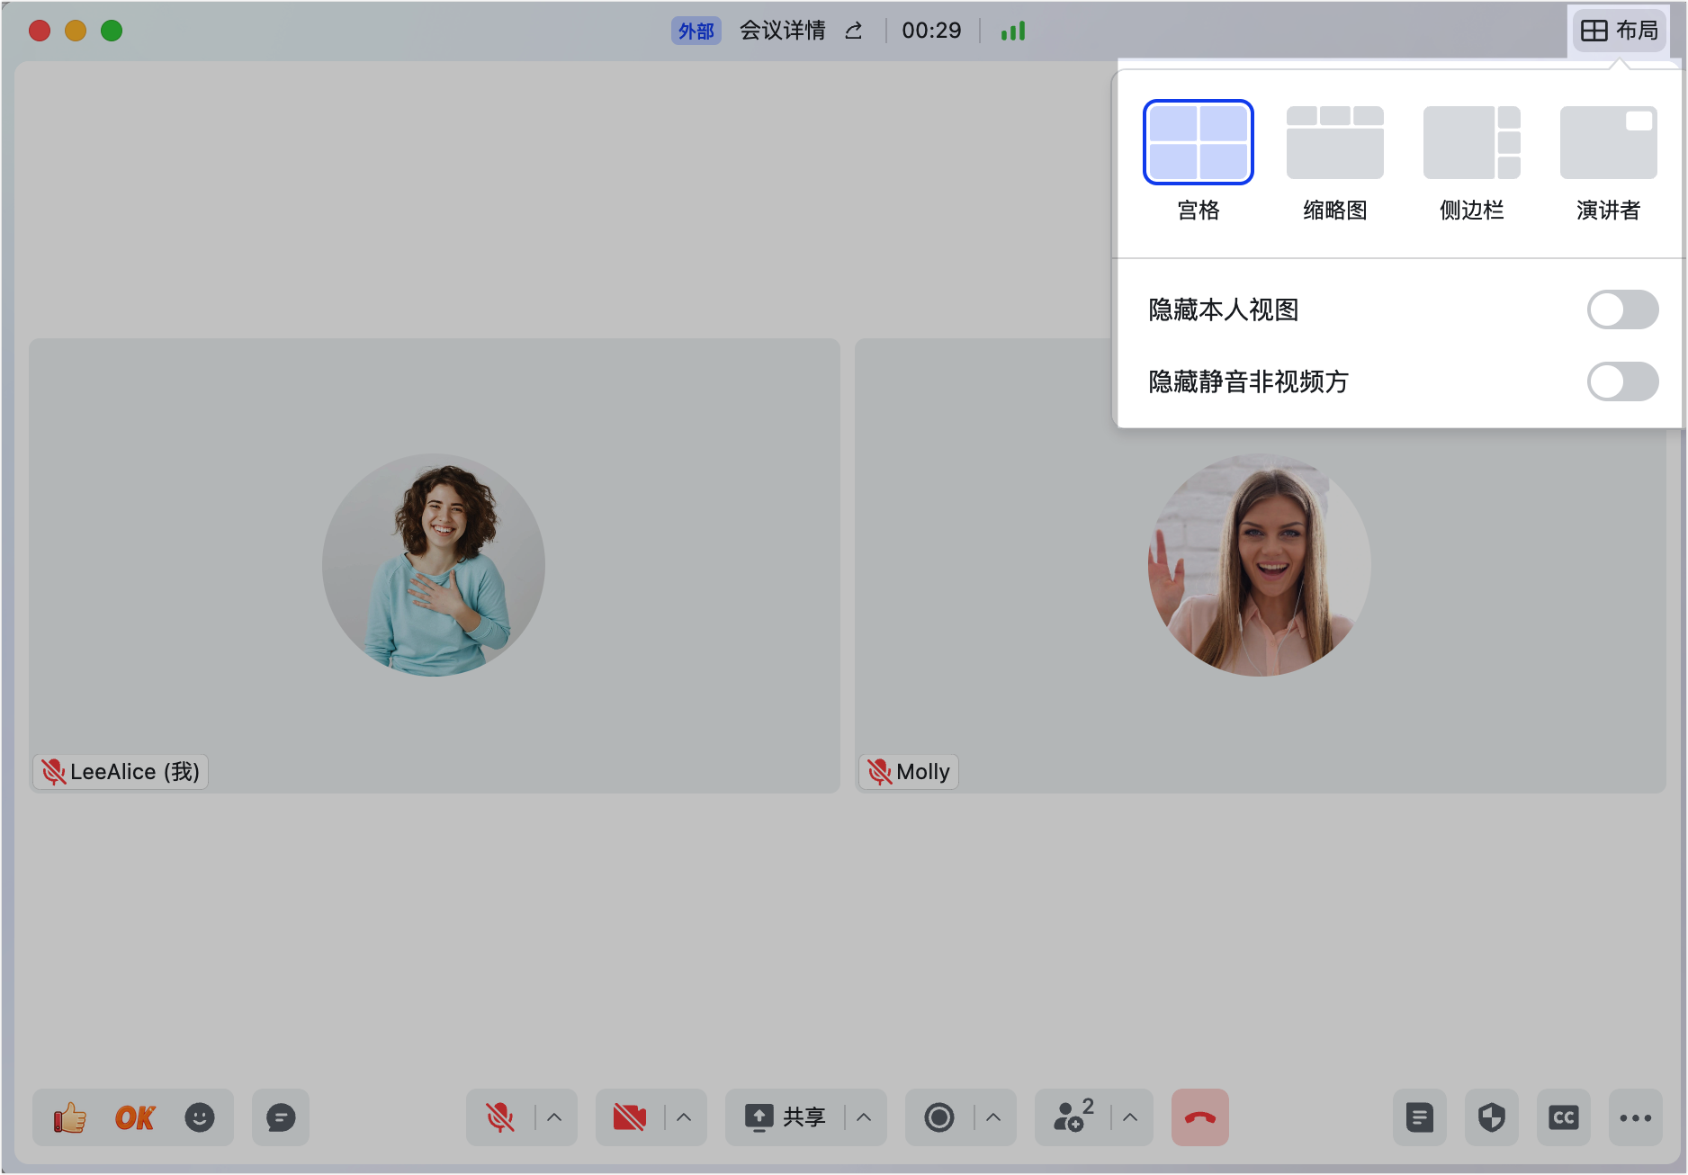1688x1175 pixels.
Task: Open the share options chevron
Action: click(x=864, y=1117)
